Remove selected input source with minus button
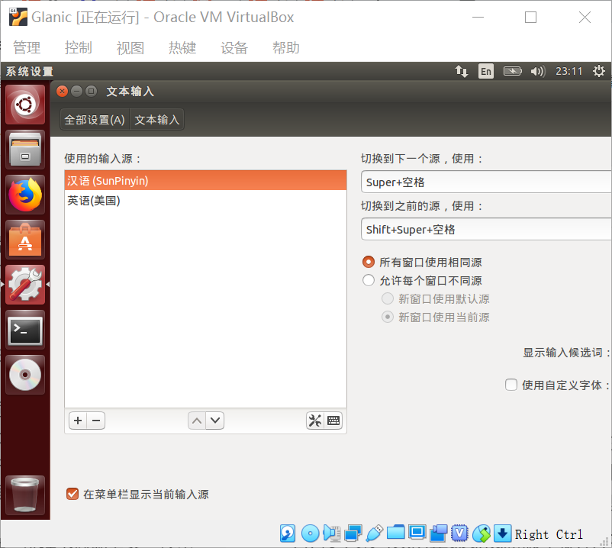This screenshot has height=548, width=612. point(96,421)
